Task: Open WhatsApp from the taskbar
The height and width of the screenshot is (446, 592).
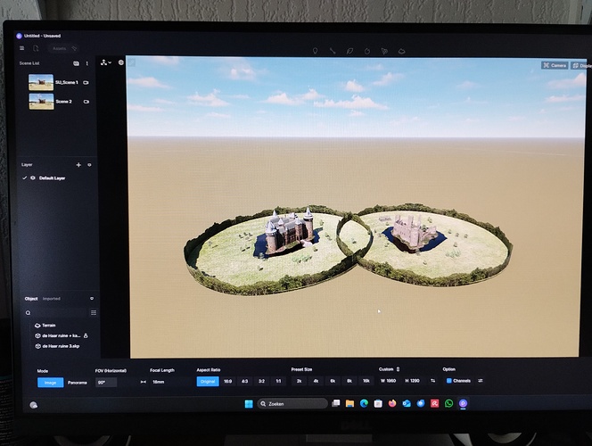Action: point(449,403)
